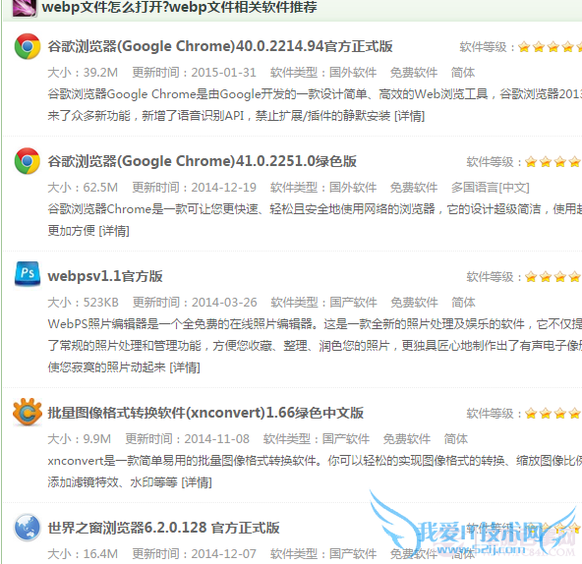Click [详情] after 使您寂寞的照片动起来
This screenshot has height=564, width=582.
[185, 367]
